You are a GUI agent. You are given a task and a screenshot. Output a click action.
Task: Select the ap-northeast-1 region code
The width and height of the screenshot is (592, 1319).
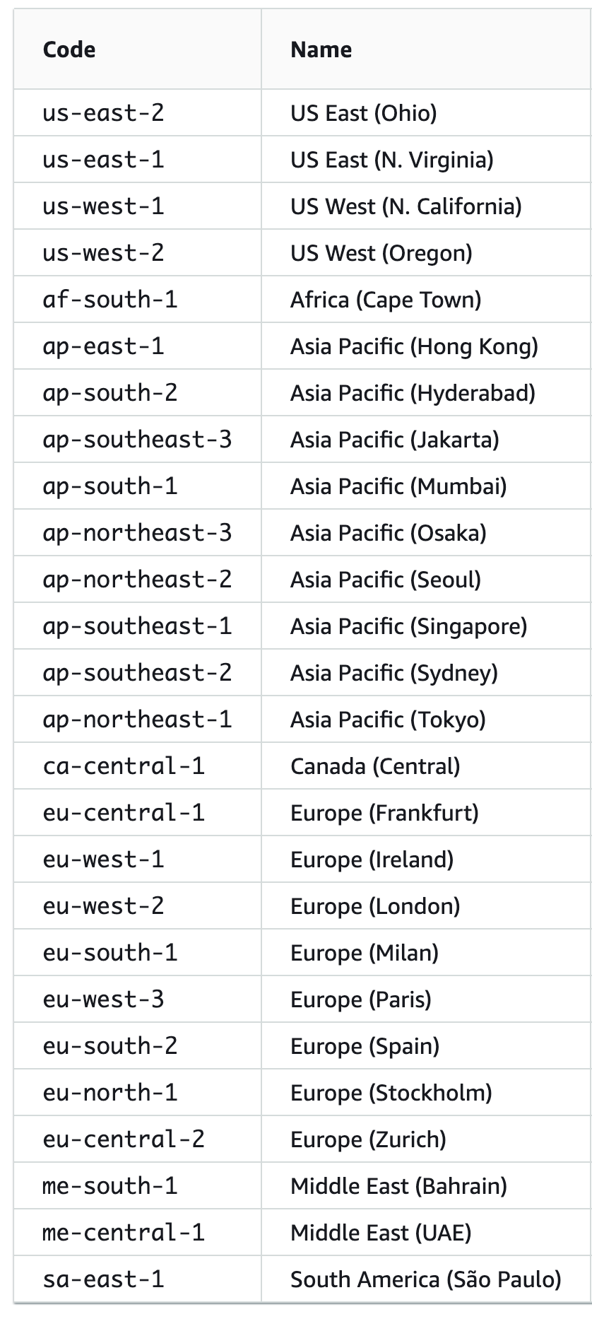[137, 720]
